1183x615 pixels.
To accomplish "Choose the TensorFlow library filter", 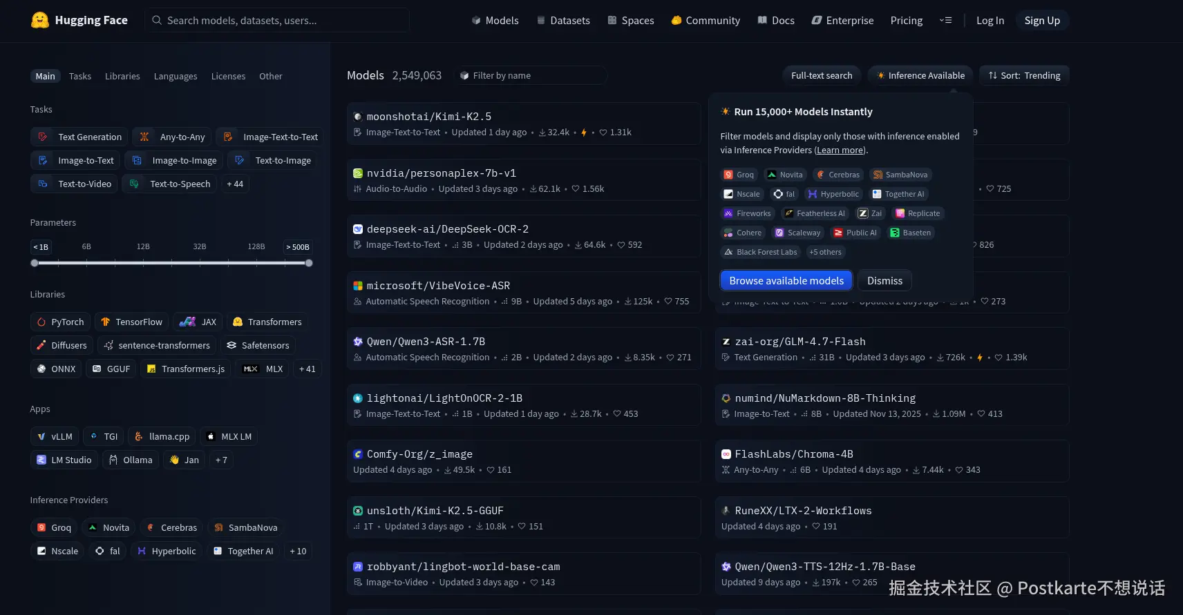I will pyautogui.click(x=131, y=322).
